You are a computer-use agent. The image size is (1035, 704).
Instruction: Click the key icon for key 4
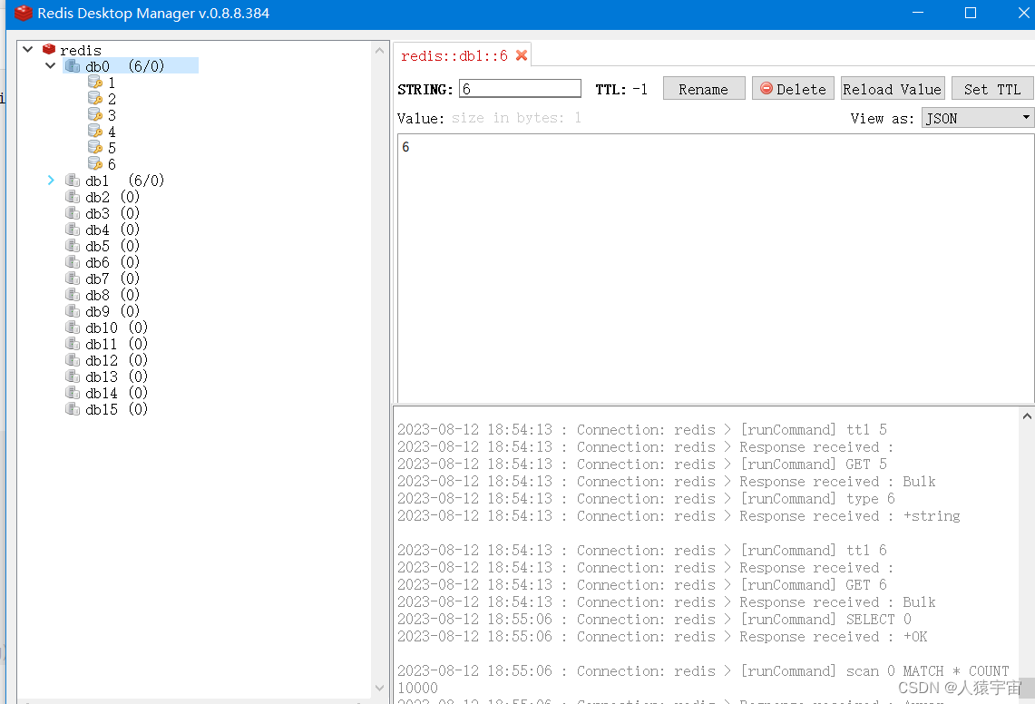click(95, 131)
